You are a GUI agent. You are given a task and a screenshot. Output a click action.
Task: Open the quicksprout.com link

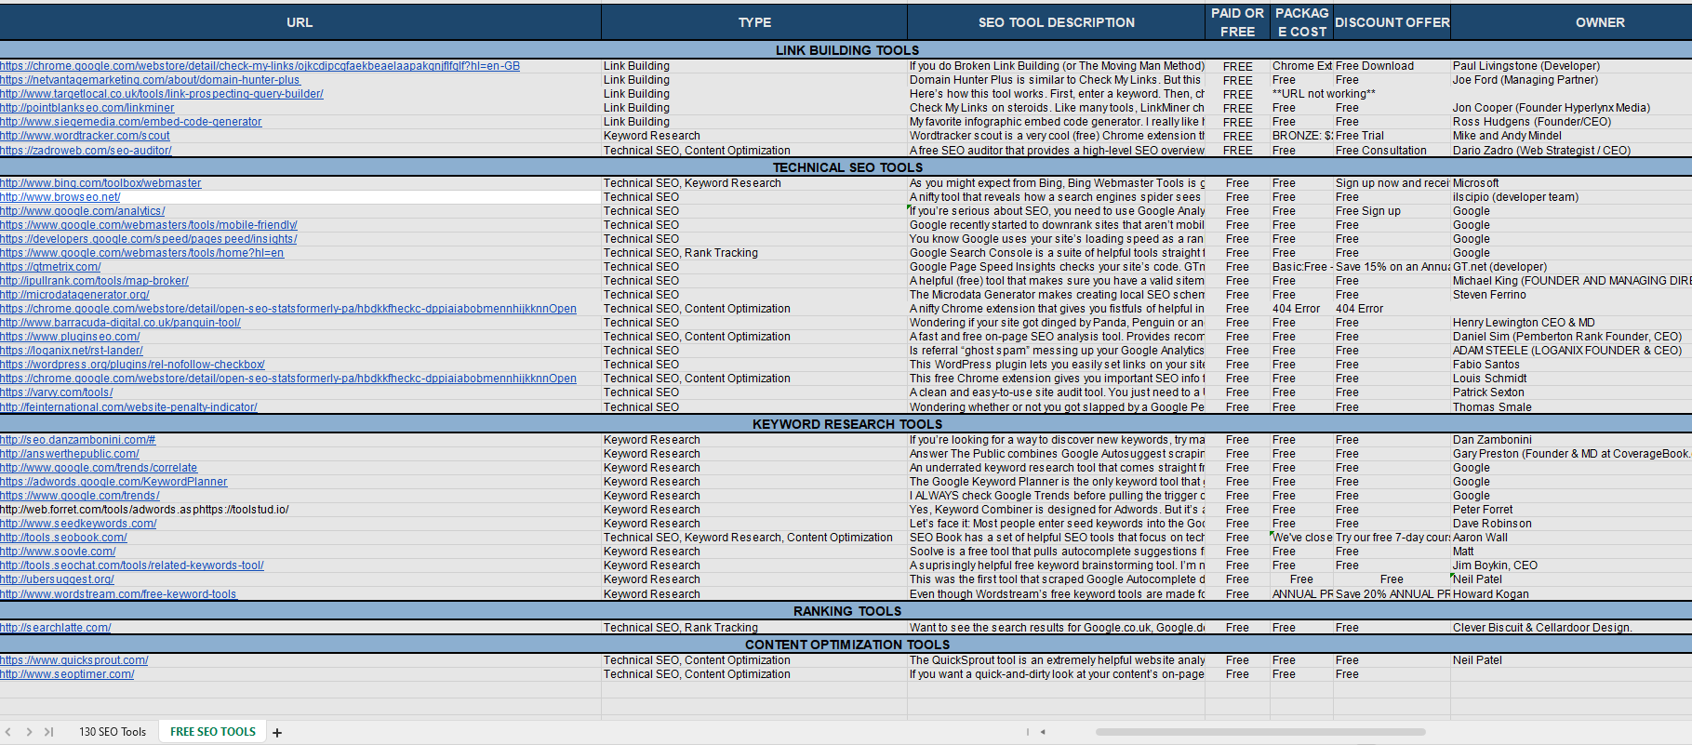pyautogui.click(x=74, y=660)
